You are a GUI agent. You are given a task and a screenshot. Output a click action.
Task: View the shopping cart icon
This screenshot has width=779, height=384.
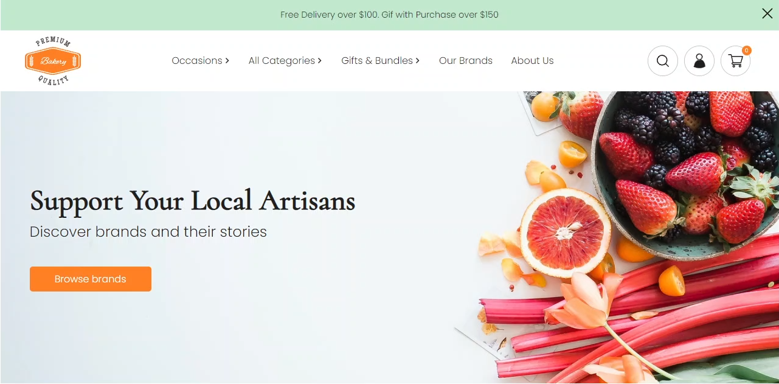(x=736, y=61)
